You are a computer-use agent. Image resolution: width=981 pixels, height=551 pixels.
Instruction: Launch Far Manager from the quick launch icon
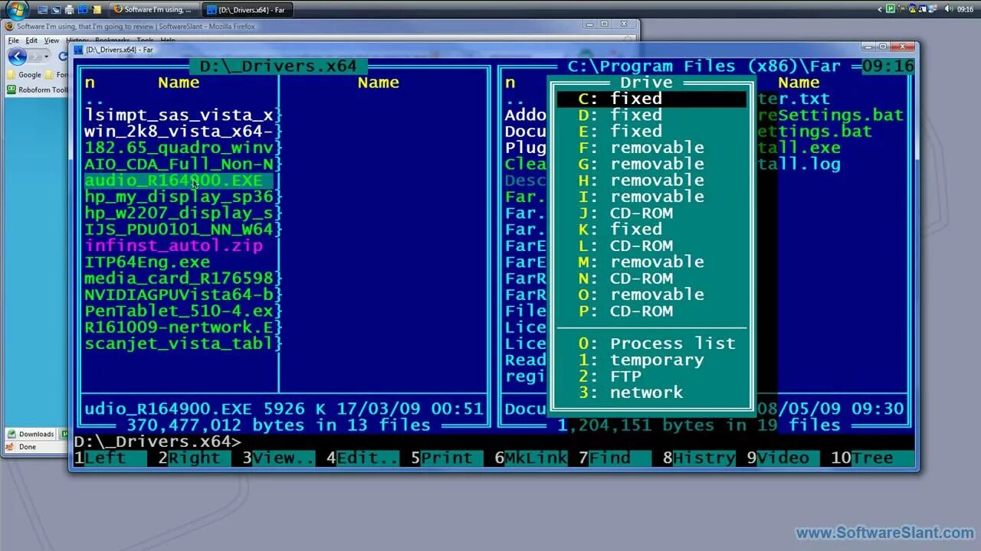83,10
